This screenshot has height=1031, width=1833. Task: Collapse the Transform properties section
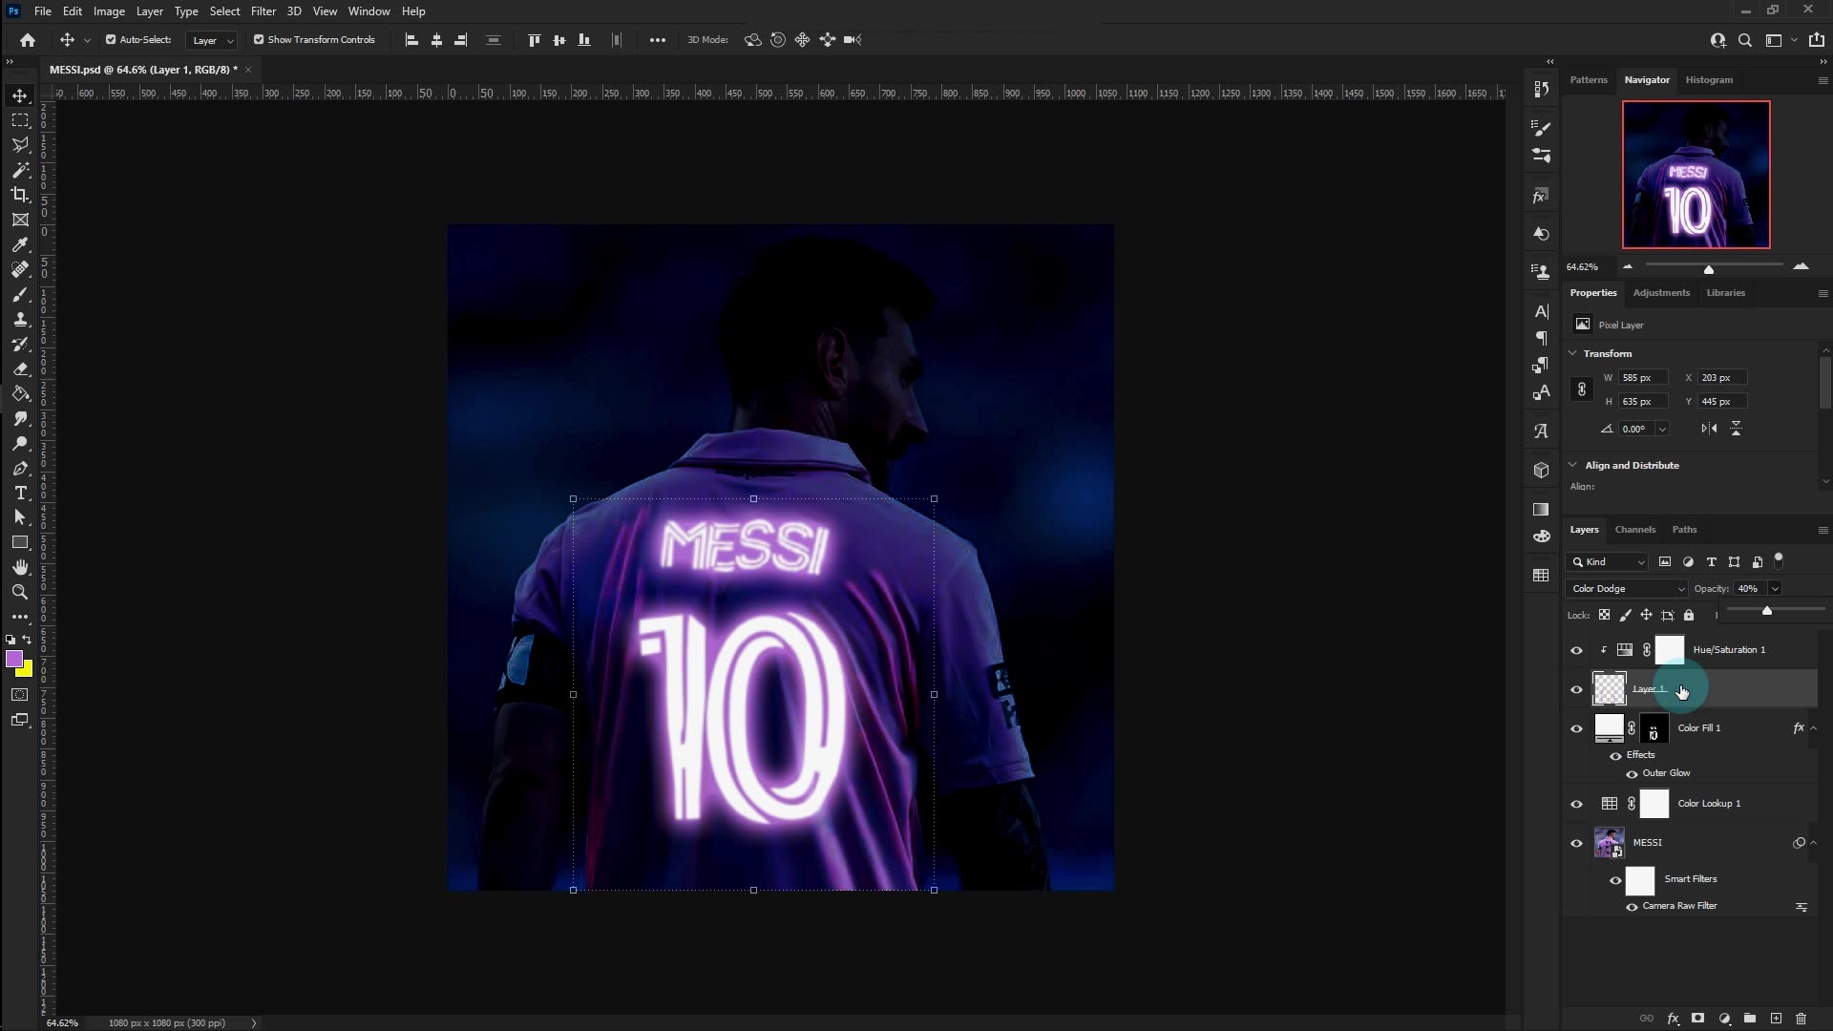tap(1573, 353)
